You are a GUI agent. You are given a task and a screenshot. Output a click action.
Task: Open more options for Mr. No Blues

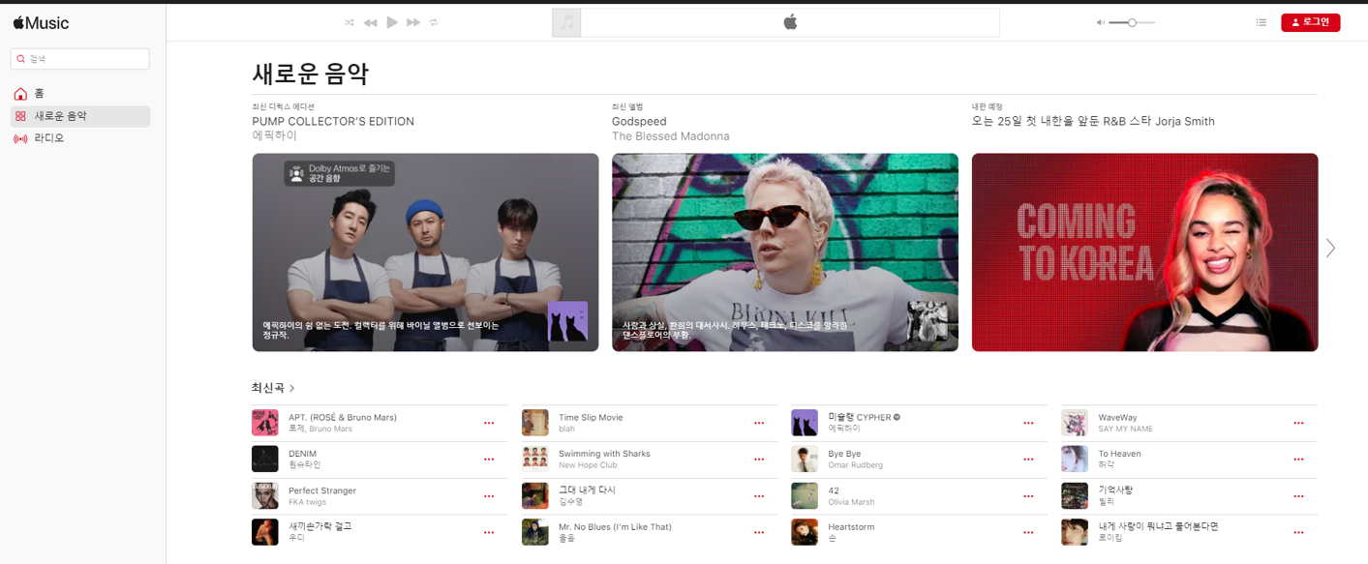[759, 533]
